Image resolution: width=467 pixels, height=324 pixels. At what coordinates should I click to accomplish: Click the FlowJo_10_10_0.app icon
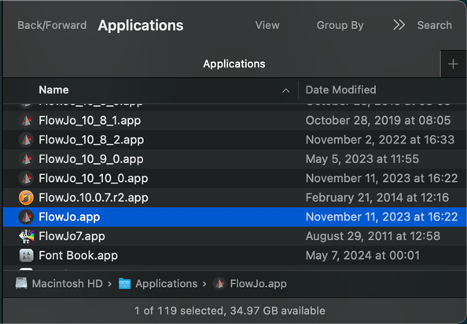click(x=26, y=178)
